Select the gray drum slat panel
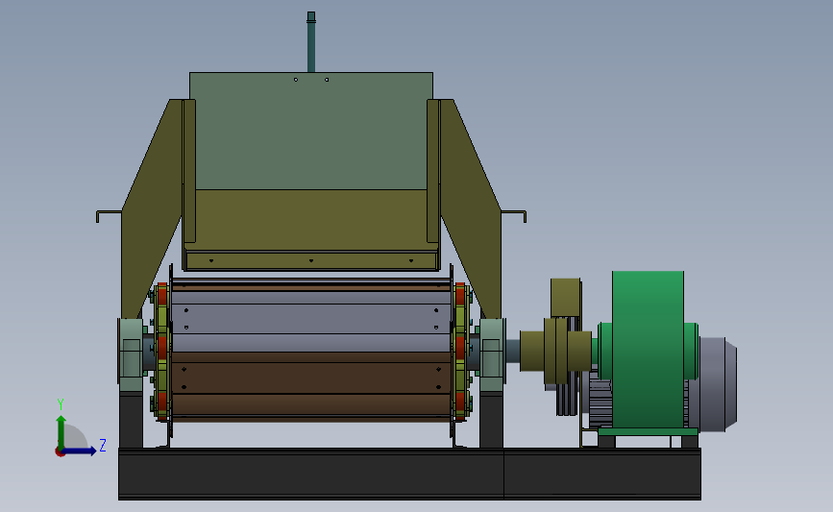 click(x=311, y=319)
